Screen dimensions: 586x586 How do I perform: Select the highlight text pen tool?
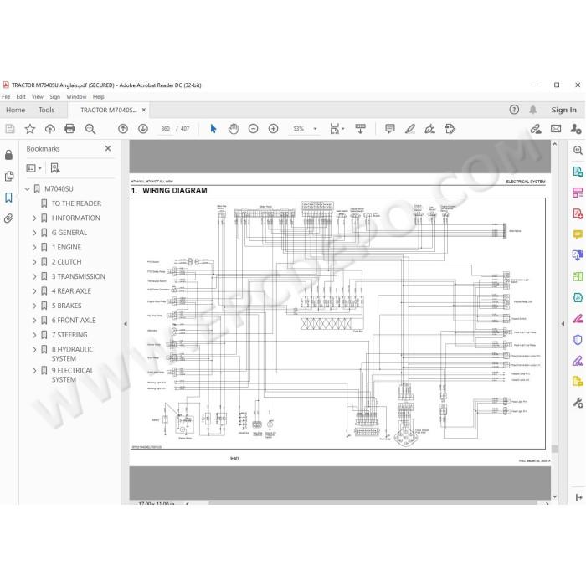coord(410,129)
